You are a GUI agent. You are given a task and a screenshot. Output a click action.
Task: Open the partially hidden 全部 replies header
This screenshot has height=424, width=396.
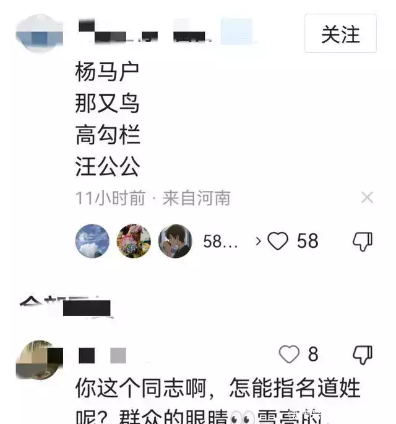(x=66, y=307)
